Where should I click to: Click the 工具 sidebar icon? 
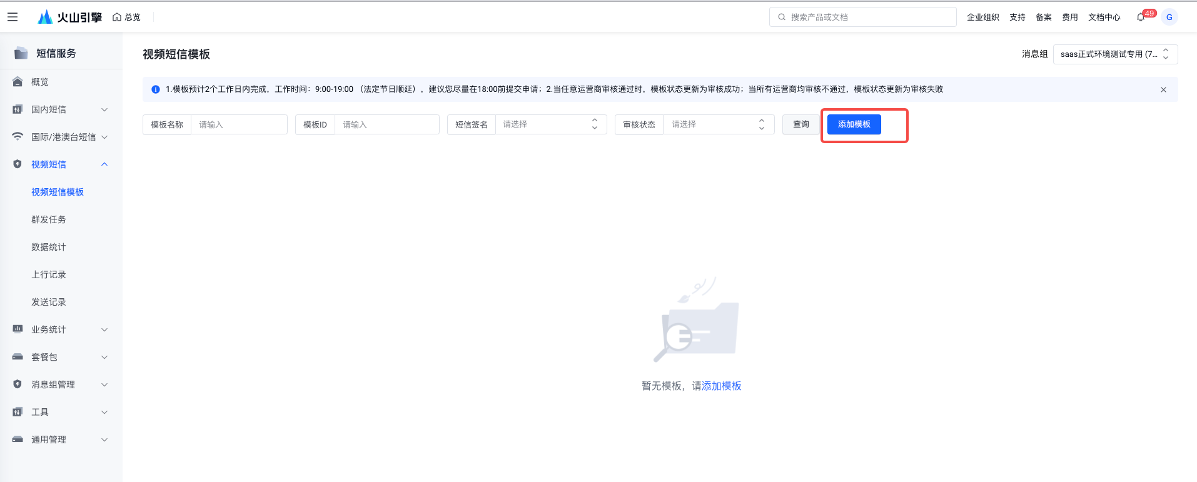(18, 412)
